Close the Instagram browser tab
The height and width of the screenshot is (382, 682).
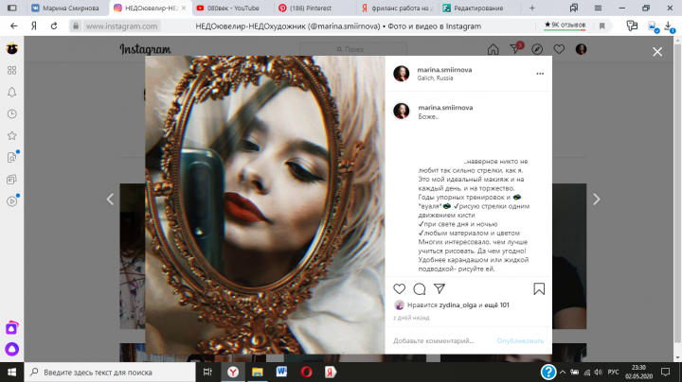(184, 8)
